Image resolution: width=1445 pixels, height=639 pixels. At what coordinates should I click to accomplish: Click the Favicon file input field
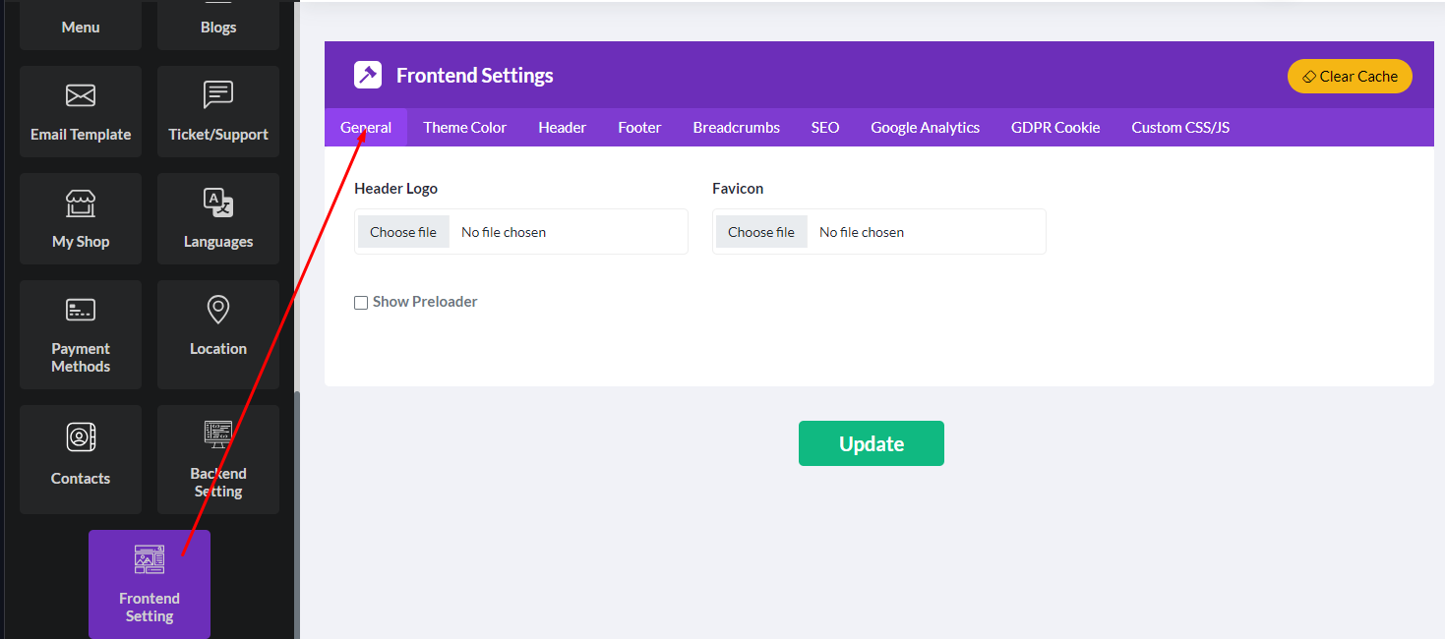(879, 232)
